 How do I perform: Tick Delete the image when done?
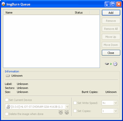[x=7, y=114]
